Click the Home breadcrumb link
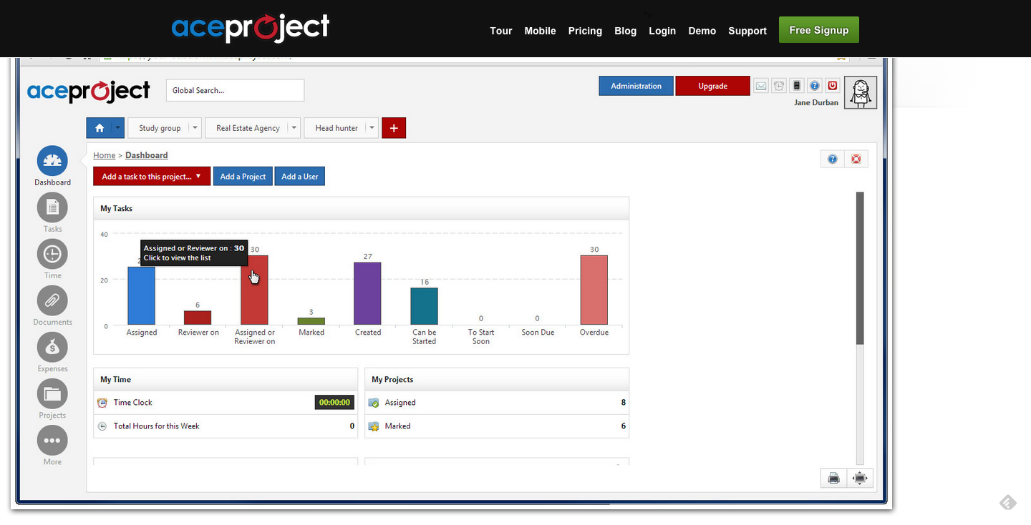The height and width of the screenshot is (525, 1031). [x=104, y=155]
